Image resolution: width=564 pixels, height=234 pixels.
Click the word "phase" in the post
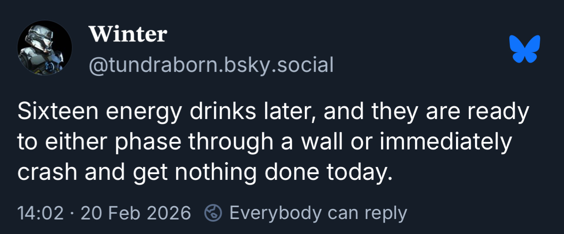[141, 142]
